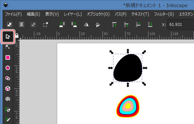Select the Node edit tool
The width and height of the screenshot is (194, 124).
[x=8, y=47]
